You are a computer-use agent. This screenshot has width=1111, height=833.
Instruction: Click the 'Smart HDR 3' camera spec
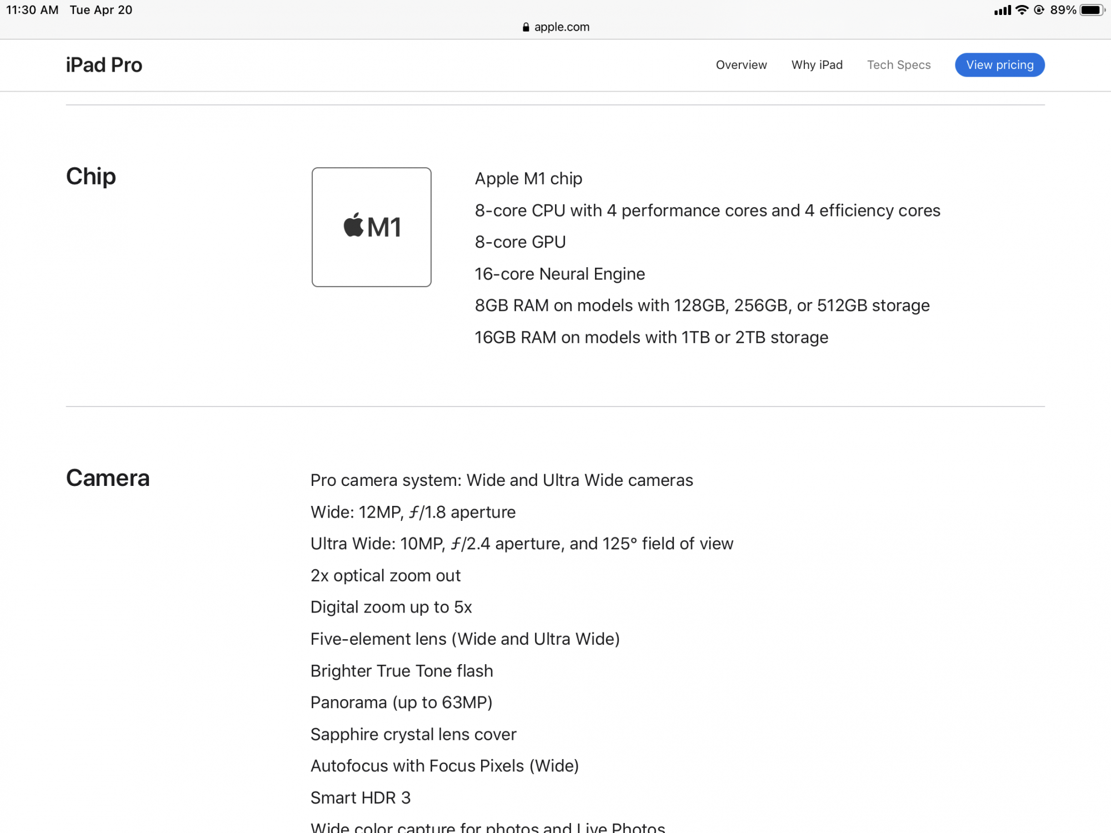point(361,797)
